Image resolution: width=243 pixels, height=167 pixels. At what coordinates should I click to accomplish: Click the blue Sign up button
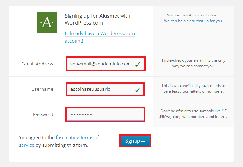click(x=135, y=141)
